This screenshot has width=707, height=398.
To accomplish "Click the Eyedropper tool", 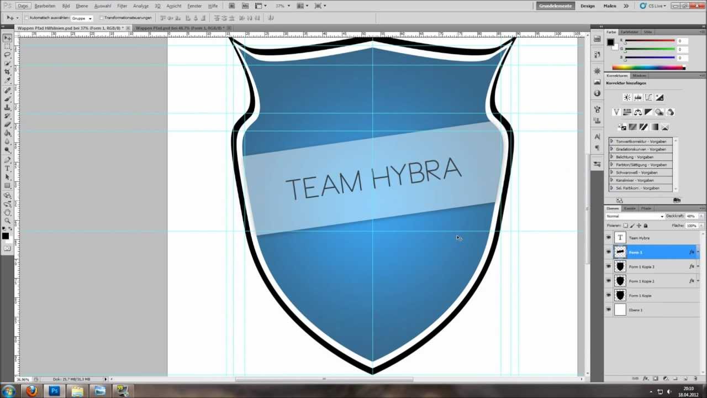I will click(x=7, y=81).
